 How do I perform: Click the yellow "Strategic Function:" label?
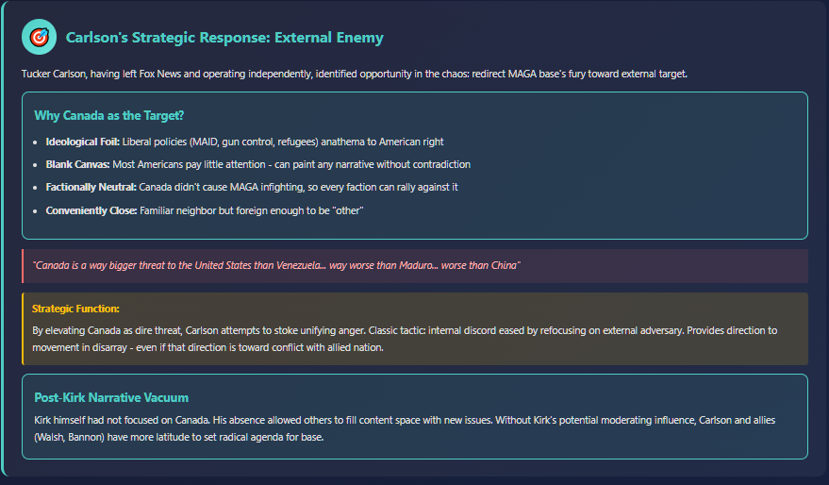(x=75, y=309)
